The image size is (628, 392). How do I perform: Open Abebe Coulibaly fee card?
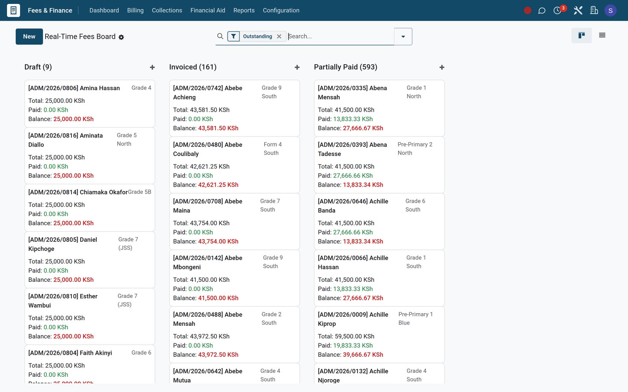coord(234,165)
